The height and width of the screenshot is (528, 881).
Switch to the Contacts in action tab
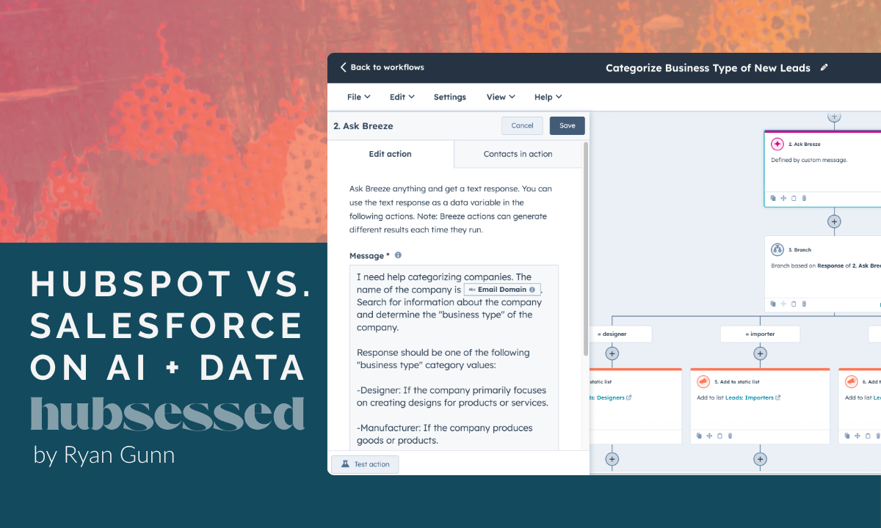518,154
